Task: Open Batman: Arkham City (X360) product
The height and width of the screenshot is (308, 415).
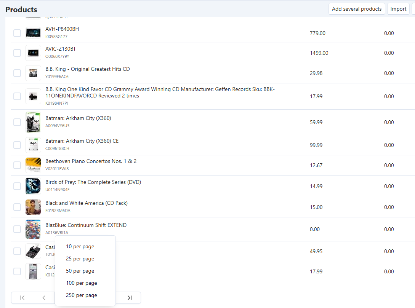Action: point(78,118)
